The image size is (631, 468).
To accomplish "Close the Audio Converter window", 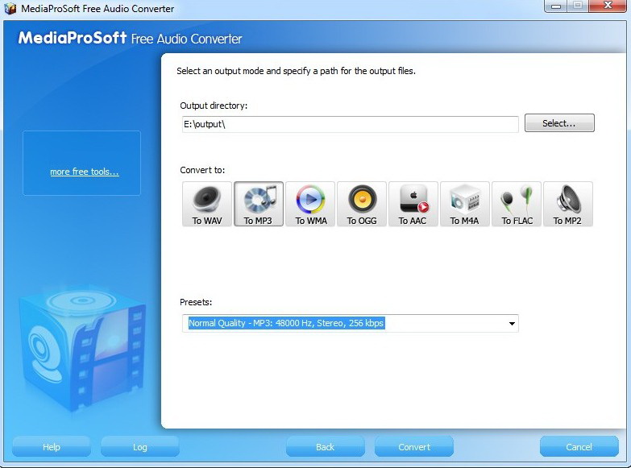I will coord(608,6).
